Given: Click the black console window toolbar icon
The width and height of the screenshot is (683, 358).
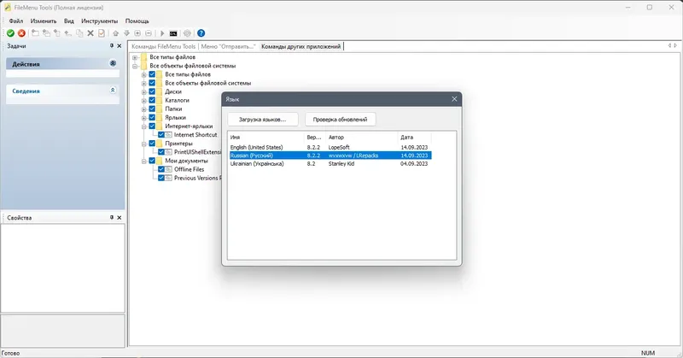Looking at the screenshot, I should pos(173,33).
